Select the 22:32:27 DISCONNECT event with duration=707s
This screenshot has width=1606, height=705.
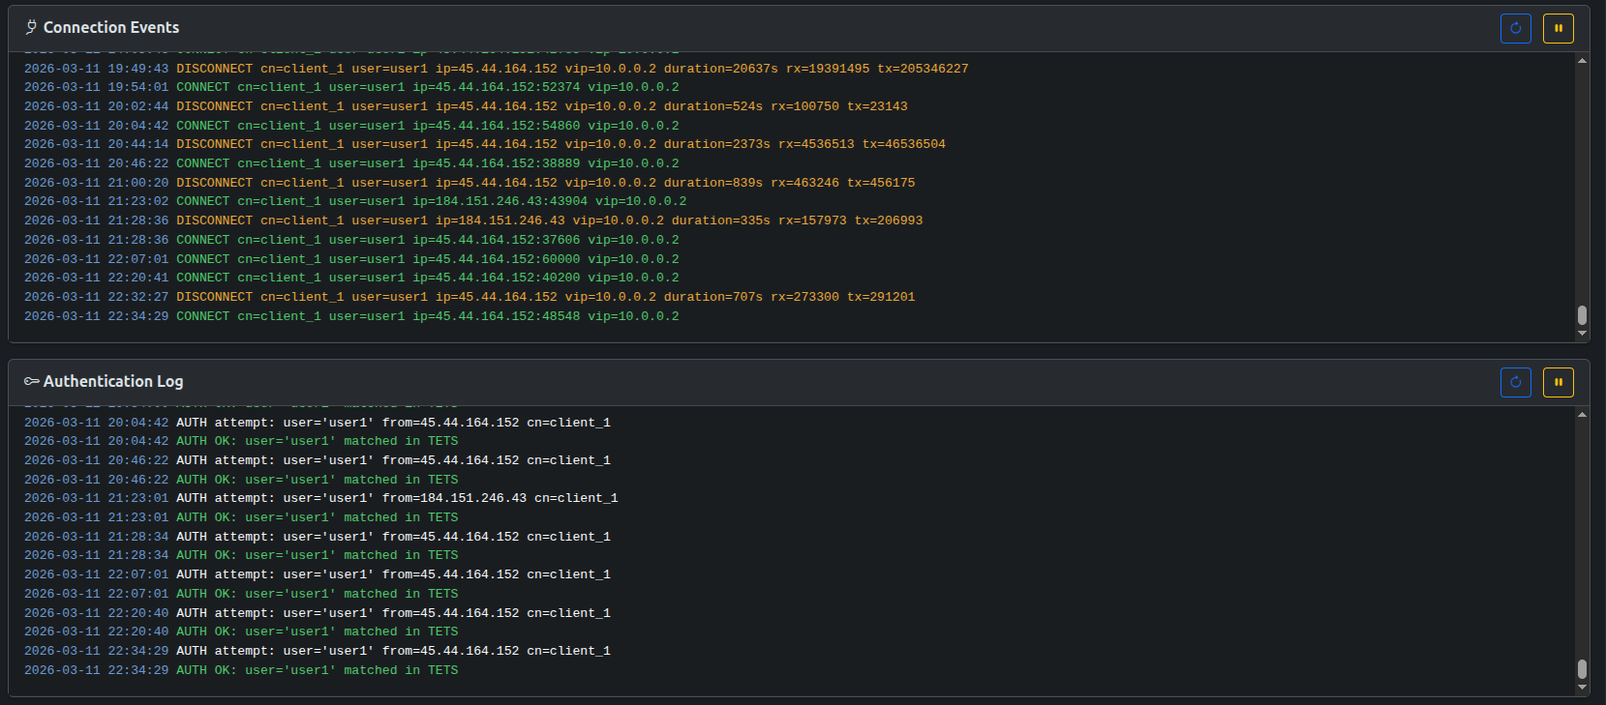tap(470, 297)
